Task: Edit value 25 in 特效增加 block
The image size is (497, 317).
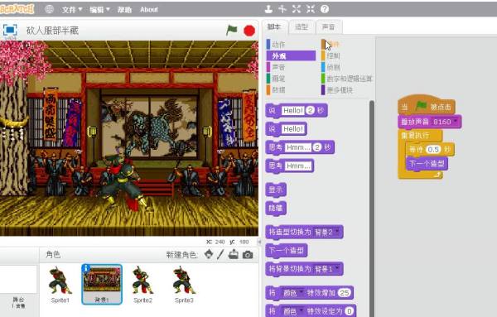Action: [345, 293]
